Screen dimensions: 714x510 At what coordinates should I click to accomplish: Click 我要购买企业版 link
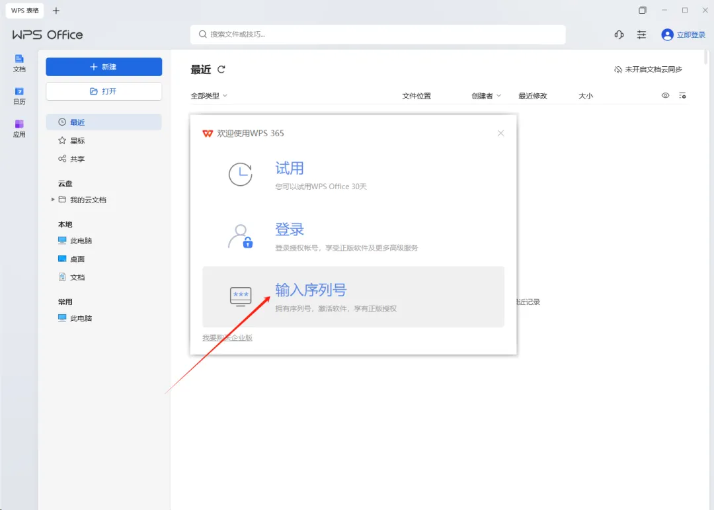pyautogui.click(x=227, y=338)
